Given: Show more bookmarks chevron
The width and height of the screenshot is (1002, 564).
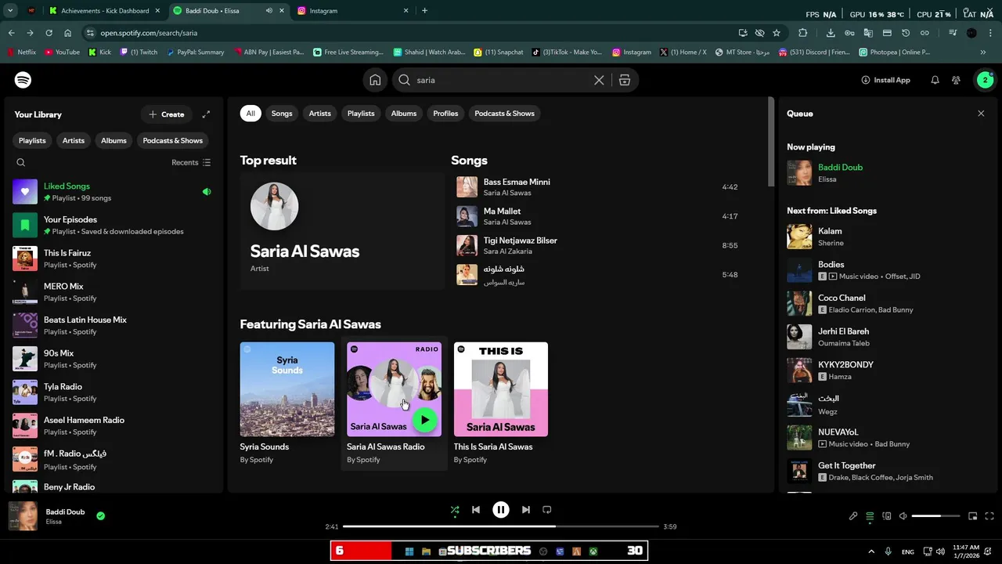Looking at the screenshot, I should [x=983, y=52].
